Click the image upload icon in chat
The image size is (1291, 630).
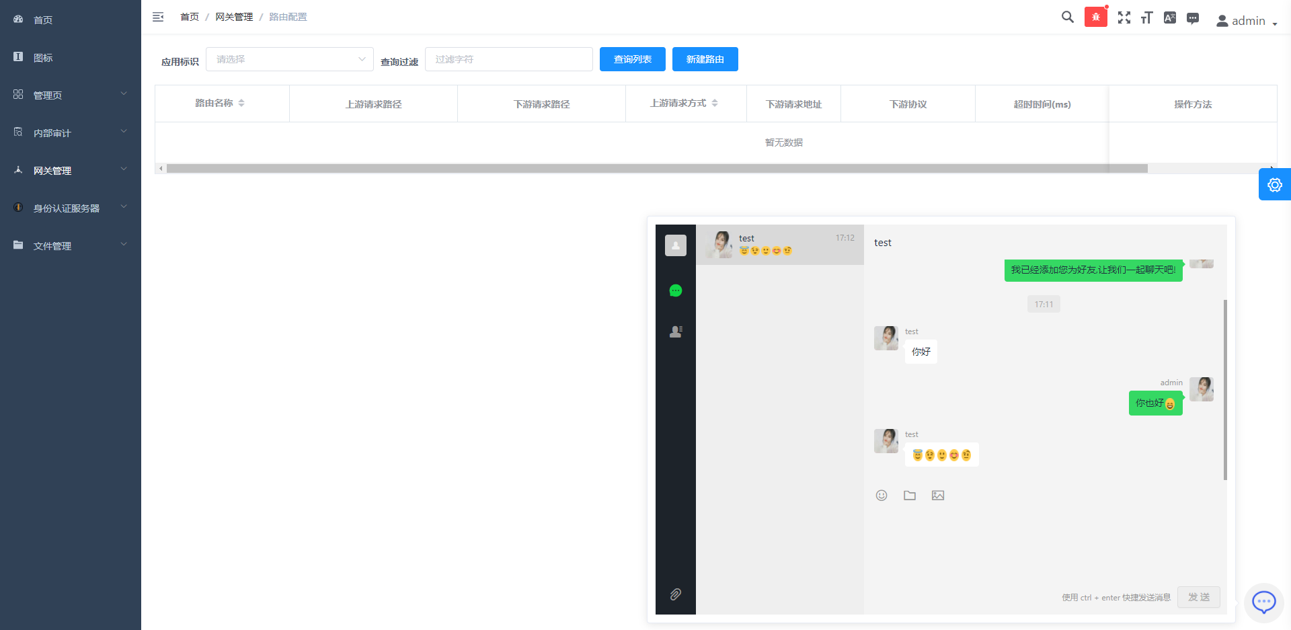tap(938, 496)
